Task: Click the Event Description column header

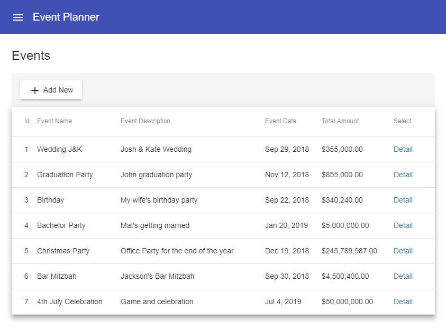Action: [145, 121]
